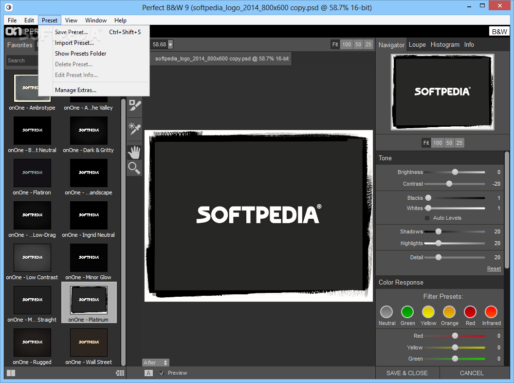This screenshot has width=514, height=383.
Task: Switch to the Loupe tab
Action: (417, 45)
